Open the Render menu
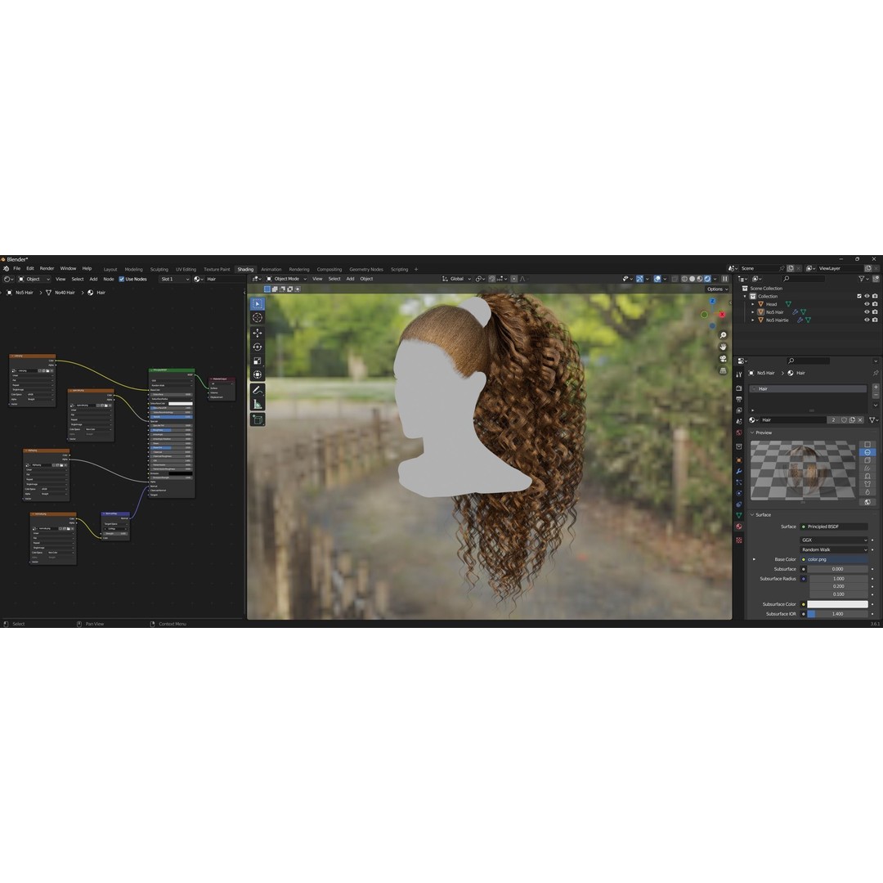 47,268
